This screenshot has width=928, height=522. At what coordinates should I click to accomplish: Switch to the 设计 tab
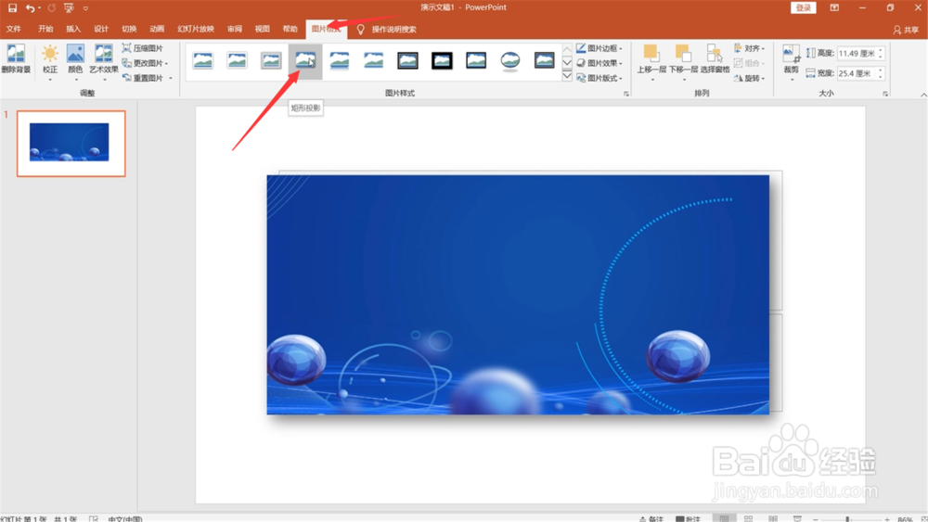[x=101, y=29]
